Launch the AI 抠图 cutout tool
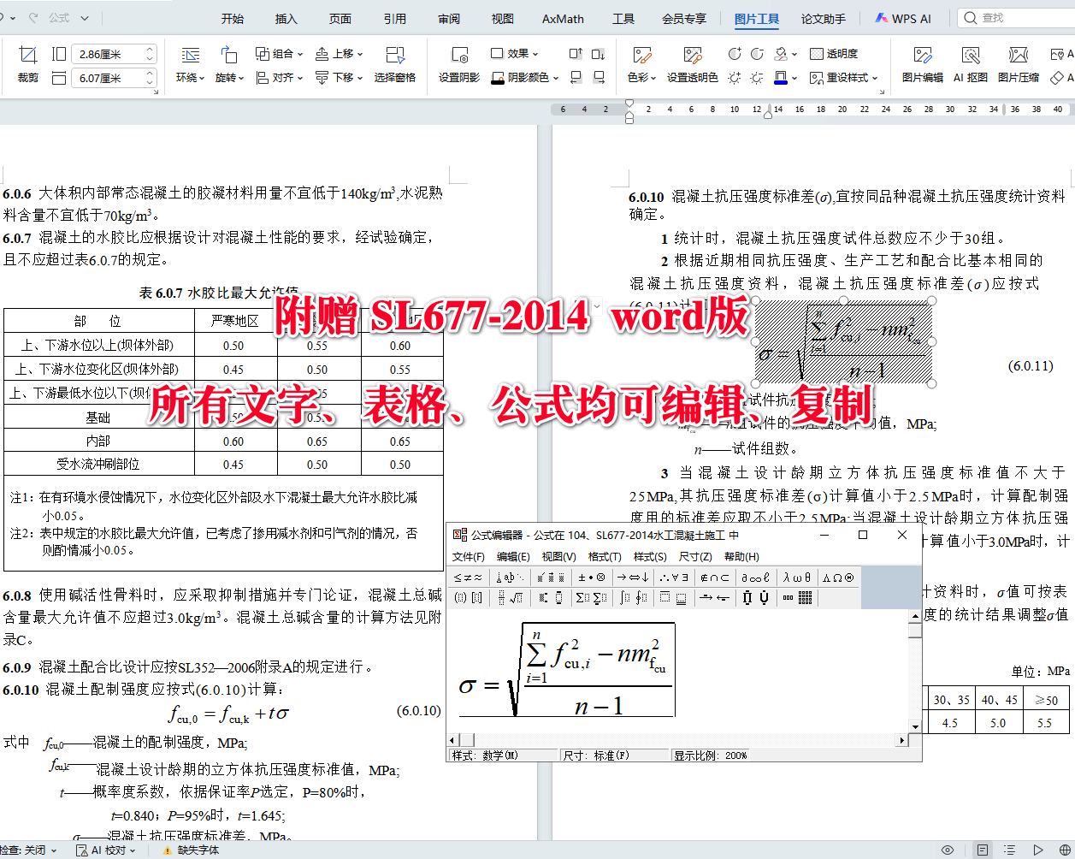The width and height of the screenshot is (1075, 859). (970, 64)
